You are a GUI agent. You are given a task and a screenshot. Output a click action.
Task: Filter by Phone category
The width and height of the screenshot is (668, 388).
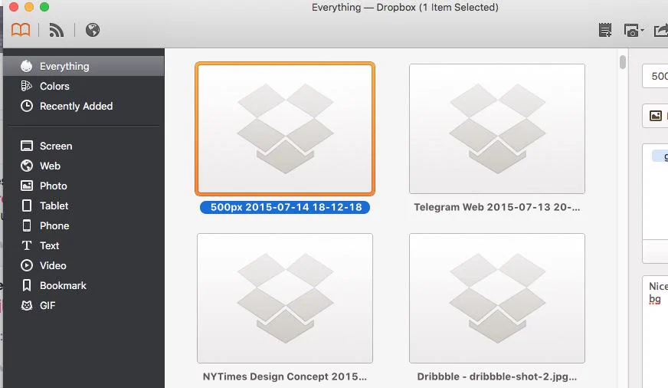pyautogui.click(x=83, y=225)
